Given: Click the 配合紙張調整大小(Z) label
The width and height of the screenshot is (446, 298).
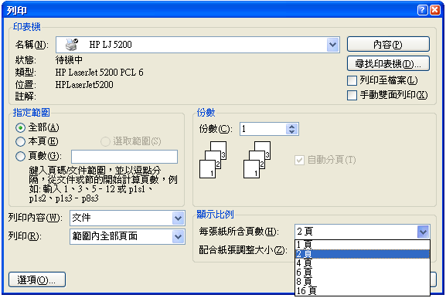Looking at the screenshot, I should [x=243, y=250].
